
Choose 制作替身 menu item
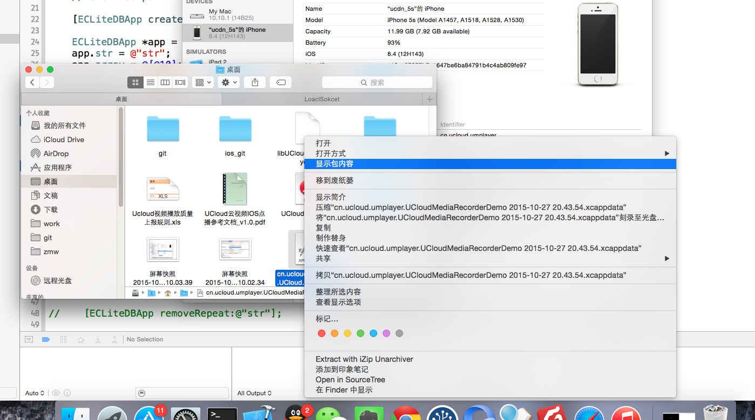coord(331,238)
